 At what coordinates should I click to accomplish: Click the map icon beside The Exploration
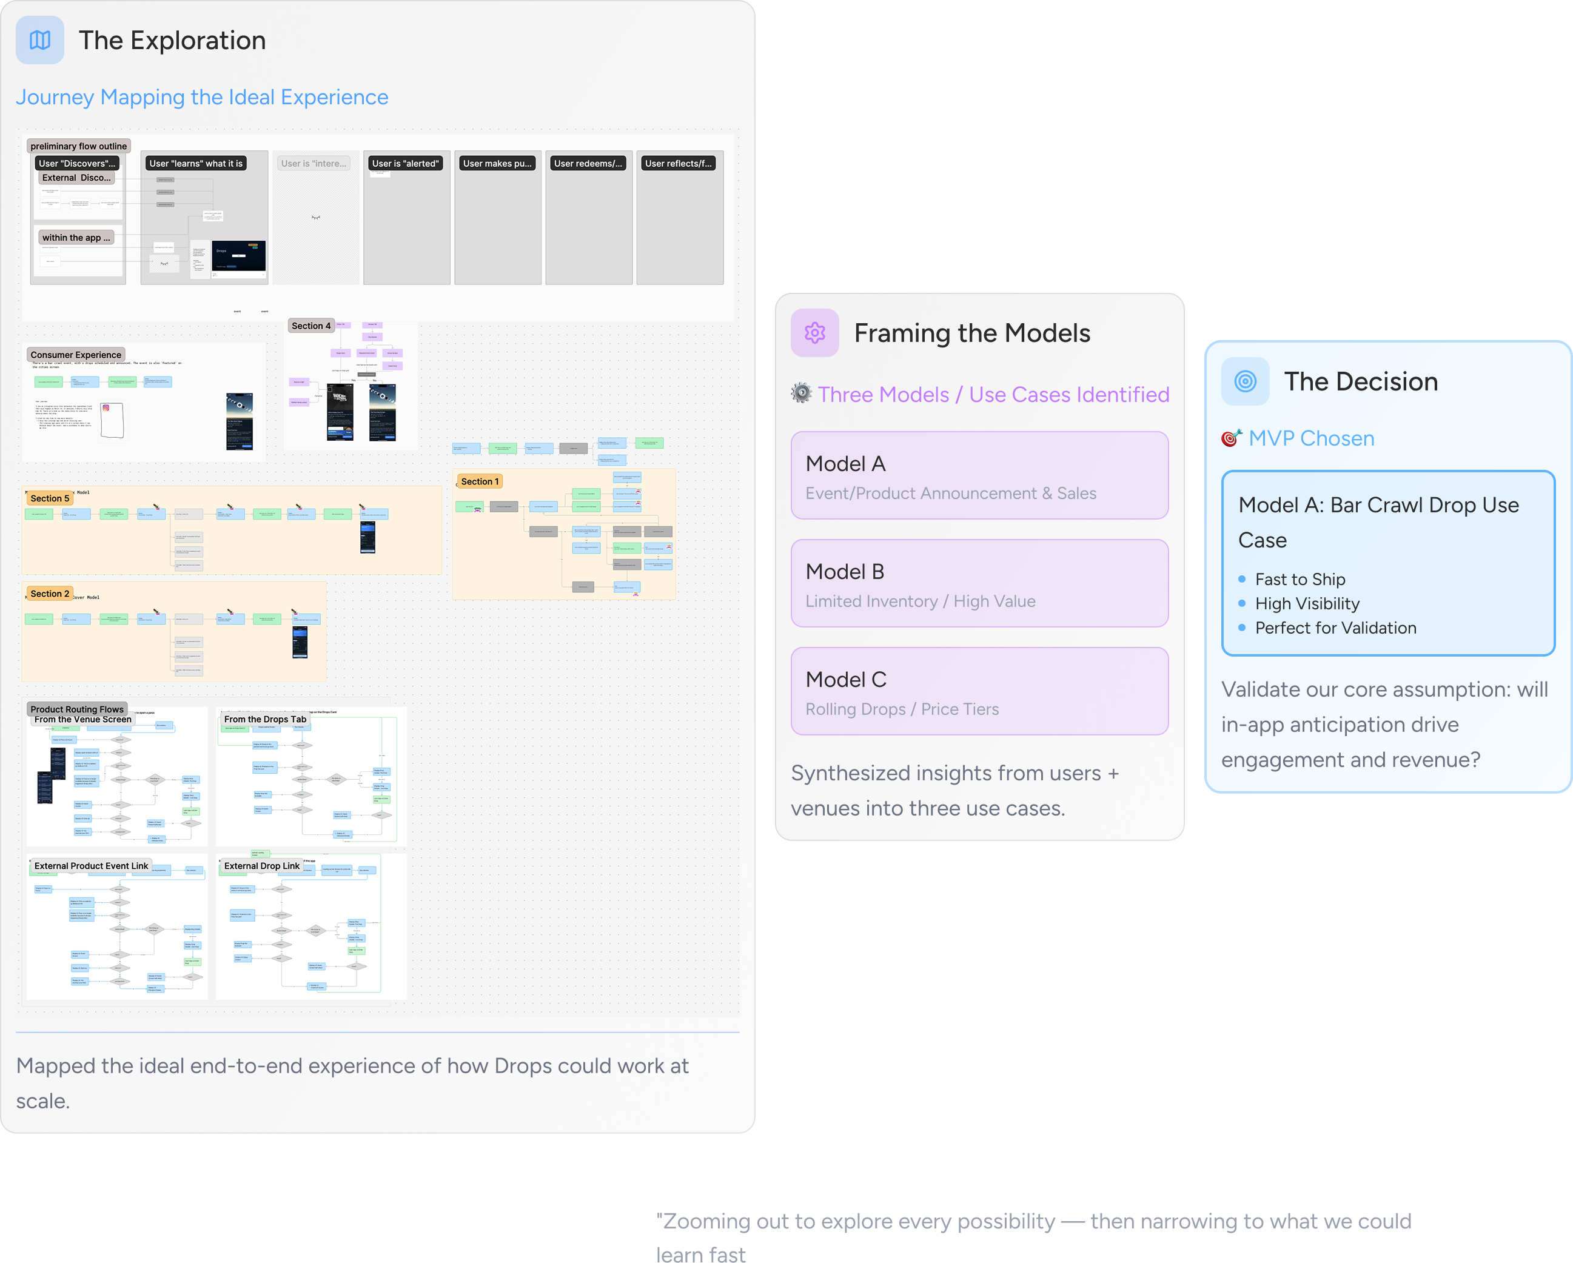40,40
